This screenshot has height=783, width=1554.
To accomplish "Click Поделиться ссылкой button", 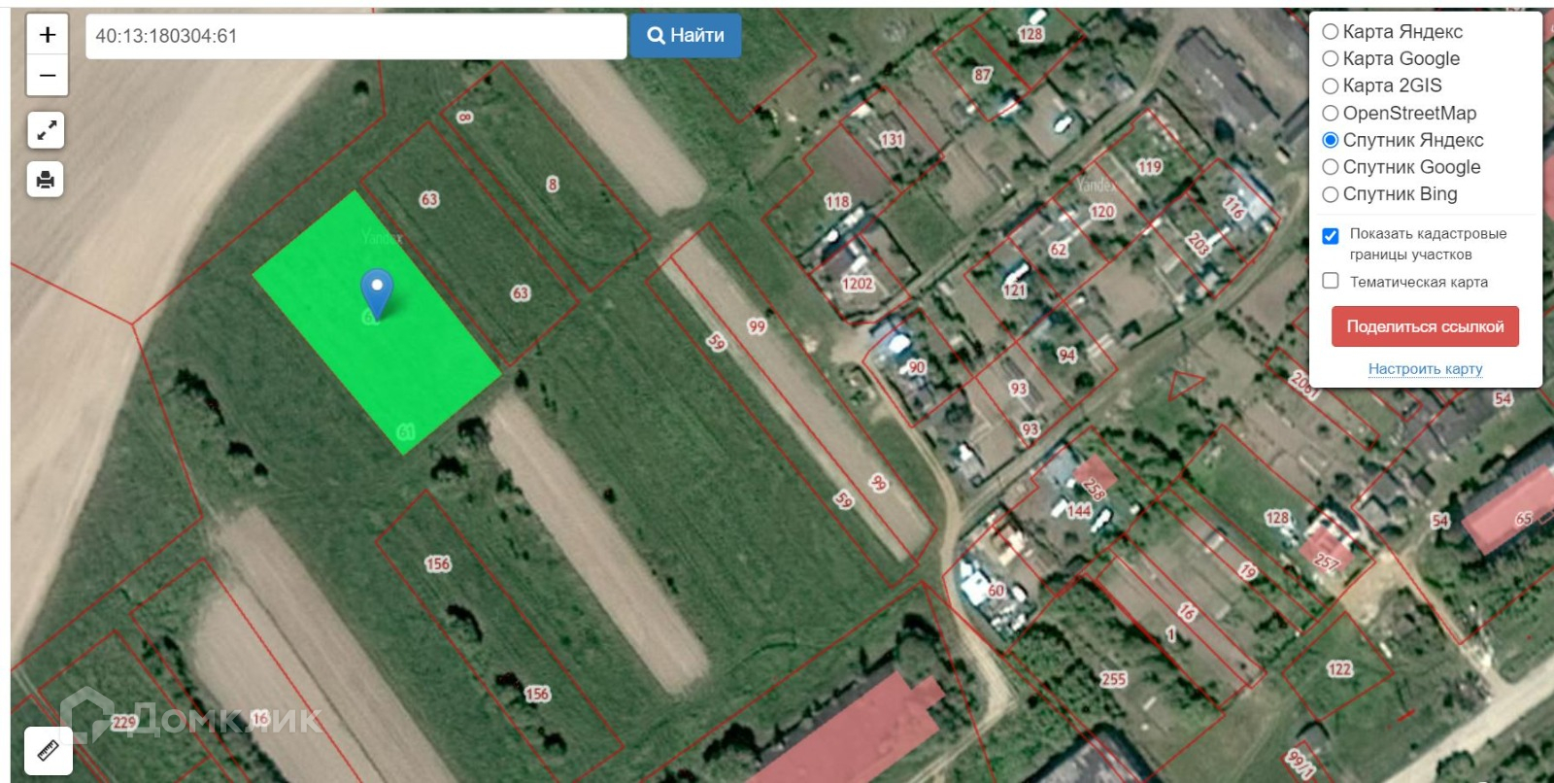I will [x=1425, y=326].
